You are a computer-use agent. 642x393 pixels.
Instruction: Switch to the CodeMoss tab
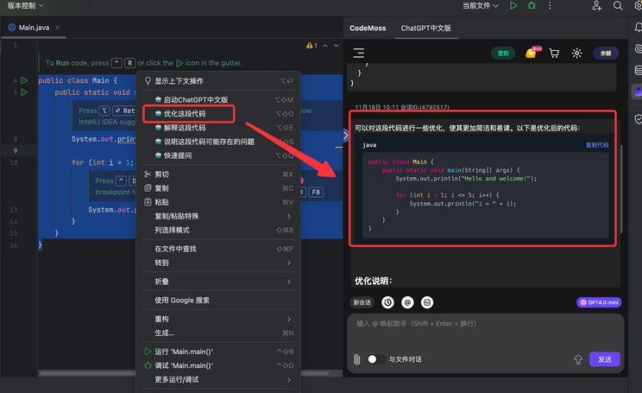click(x=368, y=28)
